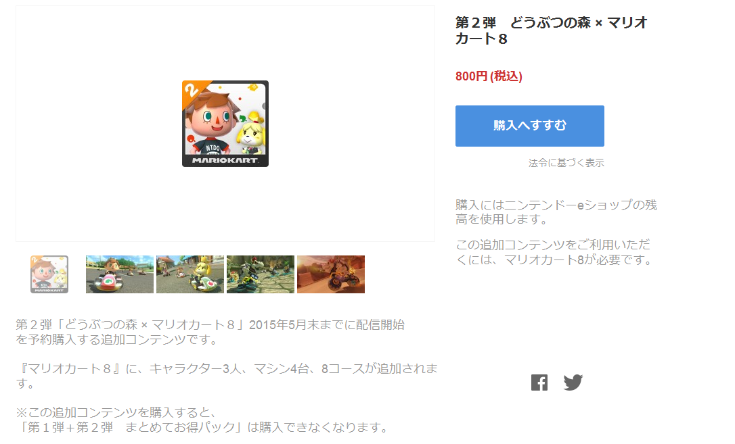View the Isabelle kart screenshot thumbnail
735x444 pixels.
(x=190, y=274)
